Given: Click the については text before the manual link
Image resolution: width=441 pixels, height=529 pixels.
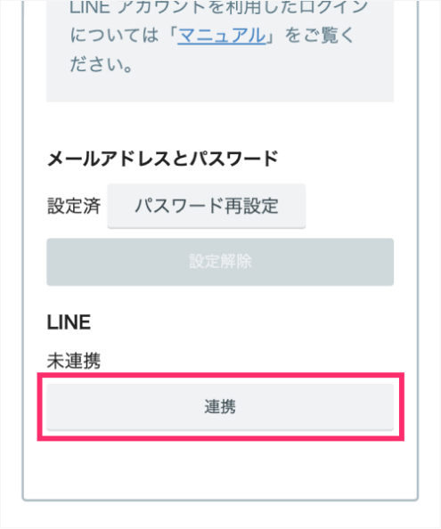Looking at the screenshot, I should point(114,36).
